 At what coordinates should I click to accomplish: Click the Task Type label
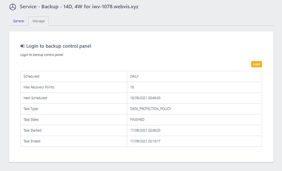coord(31,109)
